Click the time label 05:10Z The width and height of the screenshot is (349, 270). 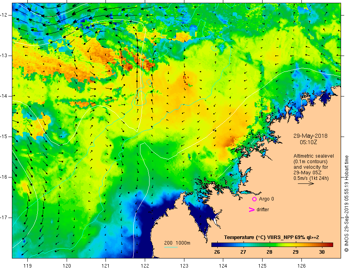click(308, 142)
